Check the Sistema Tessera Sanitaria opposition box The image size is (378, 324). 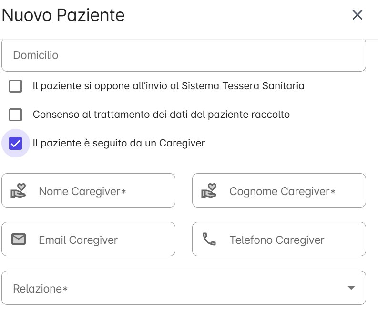click(15, 86)
